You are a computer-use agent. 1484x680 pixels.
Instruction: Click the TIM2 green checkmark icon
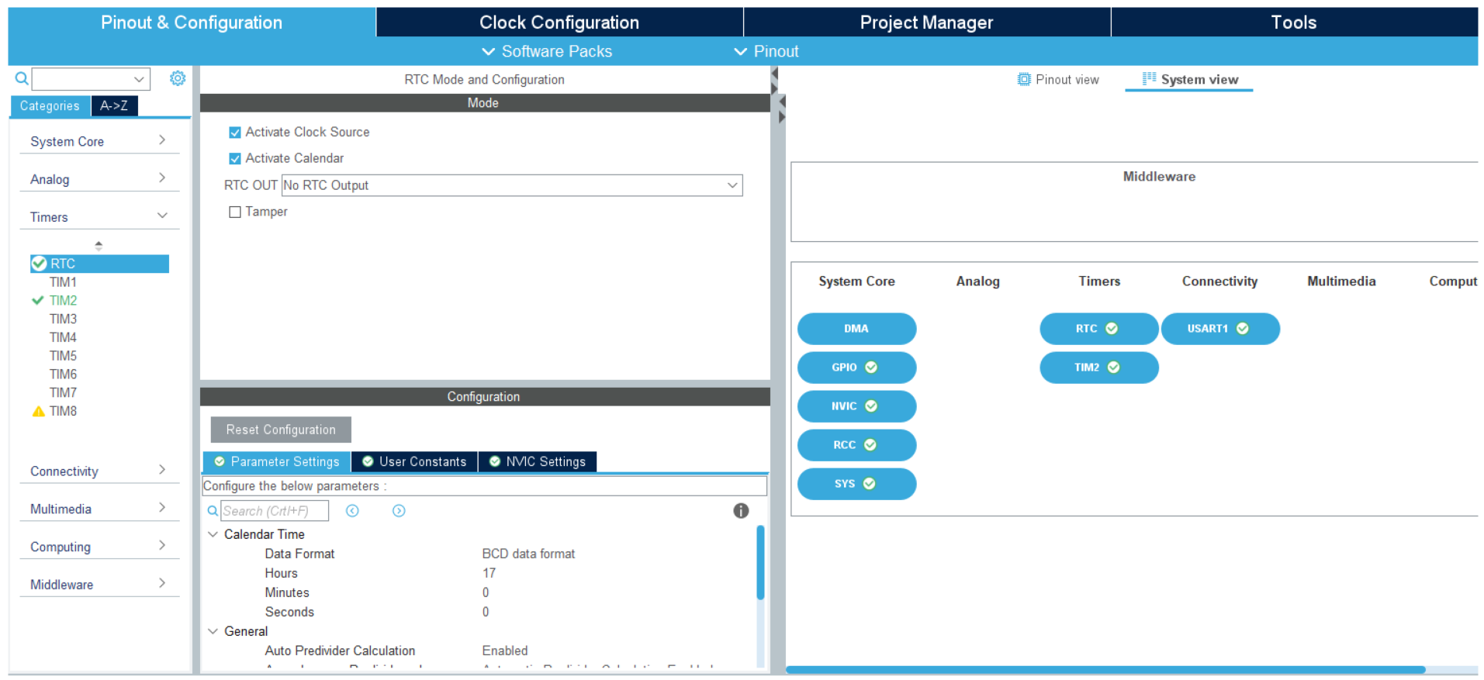[x=37, y=300]
